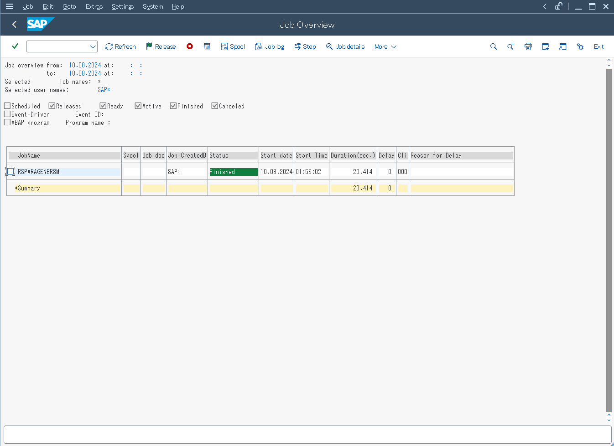Toggle the ABAP program checkbox
Screen dimensions: 614x446
click(x=7, y=123)
